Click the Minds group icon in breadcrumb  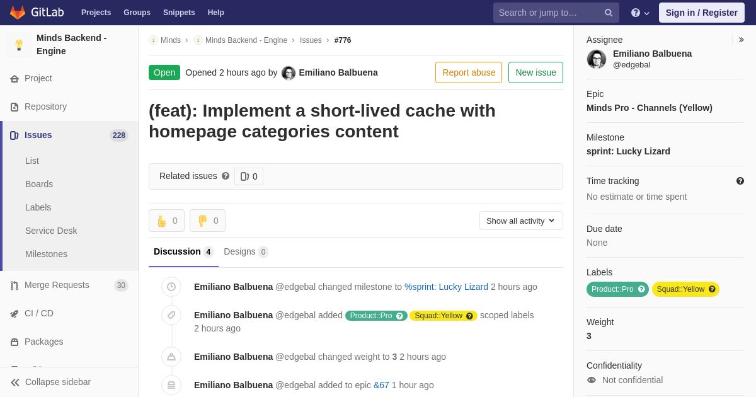153,40
